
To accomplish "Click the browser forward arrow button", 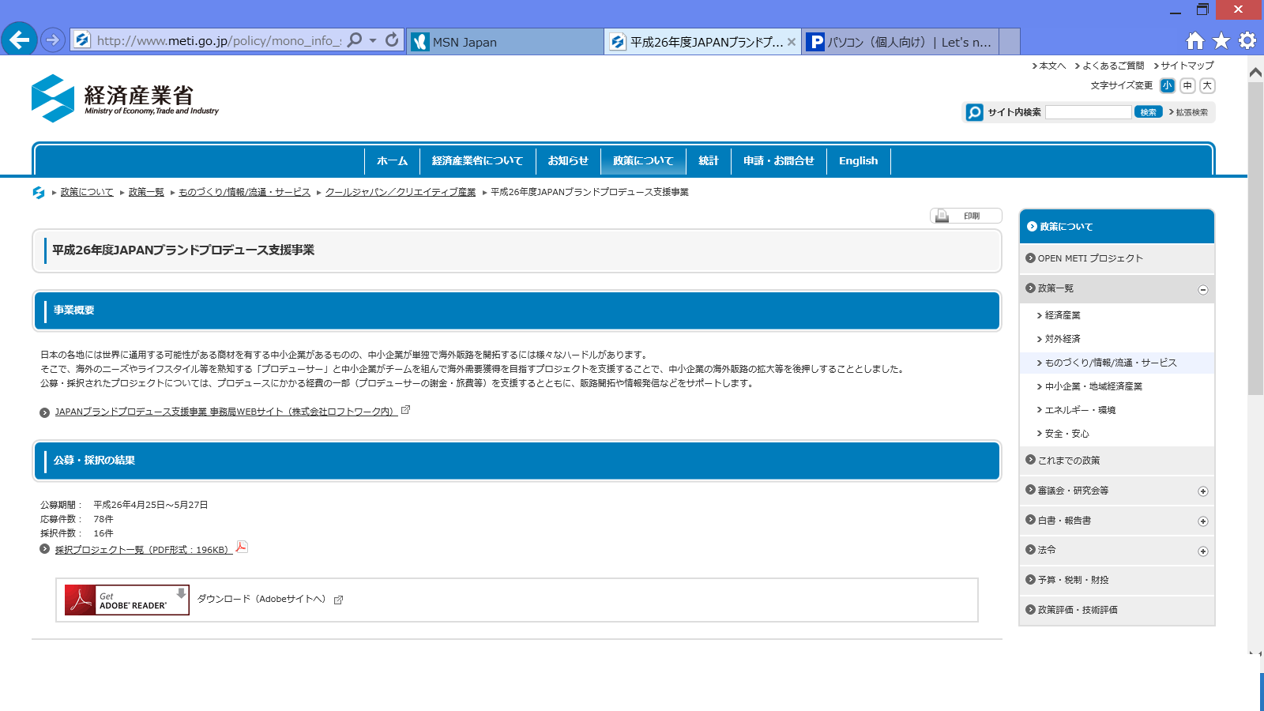I will click(53, 39).
